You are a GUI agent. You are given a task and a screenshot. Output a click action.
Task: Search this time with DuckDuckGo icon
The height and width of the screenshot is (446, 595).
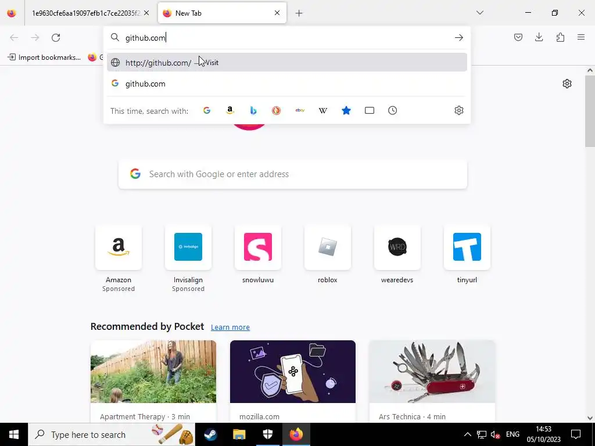(x=276, y=110)
